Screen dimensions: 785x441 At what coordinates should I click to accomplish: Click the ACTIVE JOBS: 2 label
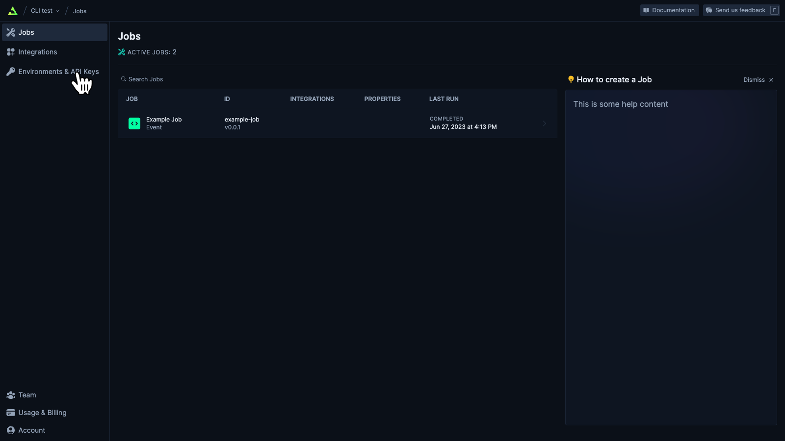(152, 52)
